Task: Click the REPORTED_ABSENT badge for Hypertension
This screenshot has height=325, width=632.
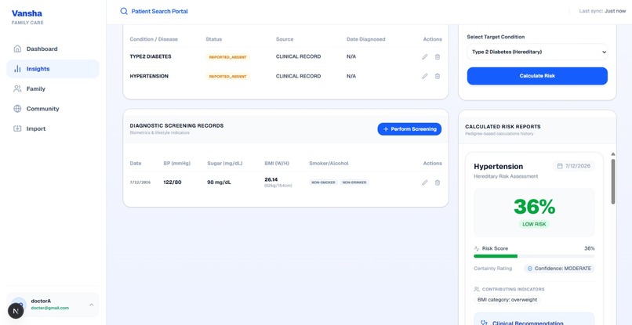Action: [227, 76]
